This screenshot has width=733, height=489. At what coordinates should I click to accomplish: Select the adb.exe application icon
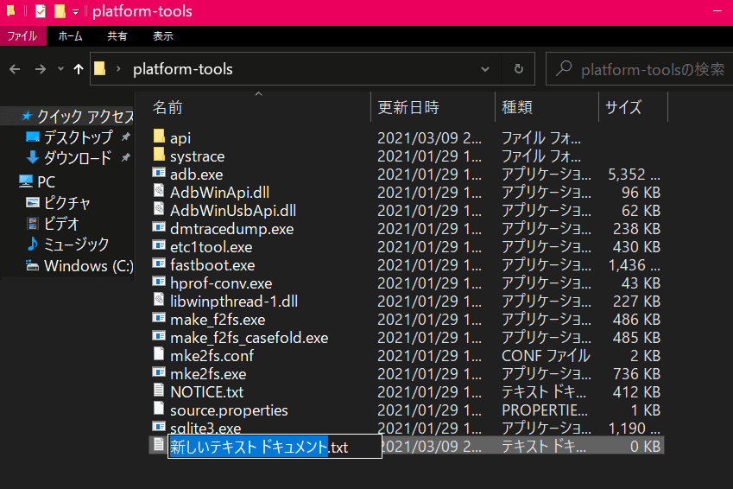(x=159, y=173)
